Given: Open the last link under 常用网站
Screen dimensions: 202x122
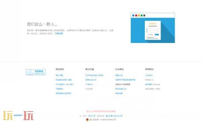Looking at the screenshot, I should [153, 89].
